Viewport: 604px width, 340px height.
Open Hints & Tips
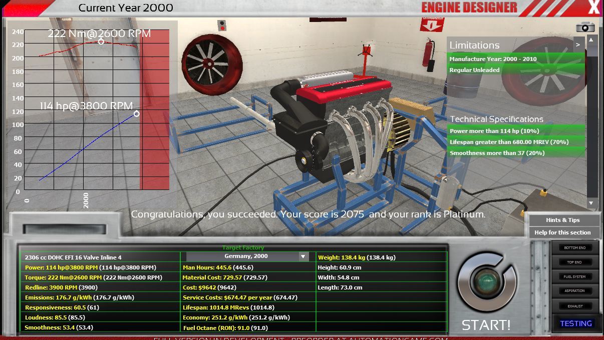tap(562, 220)
